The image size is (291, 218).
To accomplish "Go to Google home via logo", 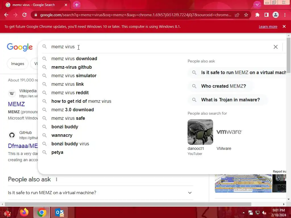I will [x=20, y=47].
